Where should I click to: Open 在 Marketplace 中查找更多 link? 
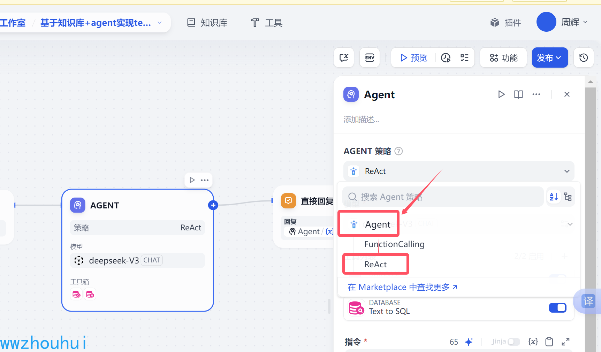[402, 287]
